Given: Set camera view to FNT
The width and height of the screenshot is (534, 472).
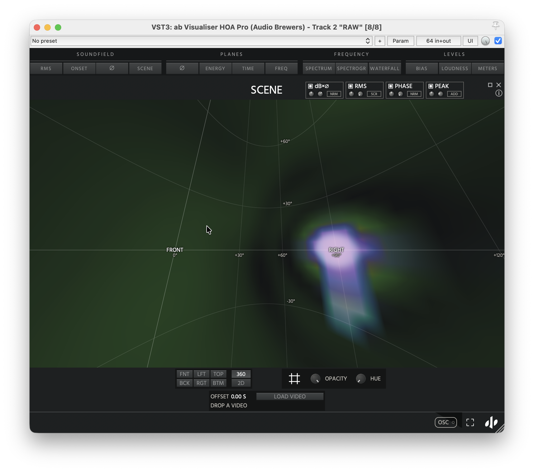Looking at the screenshot, I should tap(184, 374).
